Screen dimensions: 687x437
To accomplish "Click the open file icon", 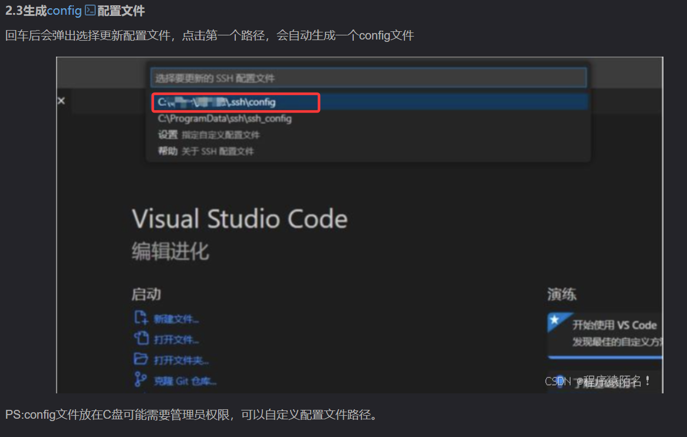I will (x=141, y=338).
